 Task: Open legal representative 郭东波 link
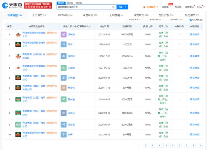click(x=71, y=99)
